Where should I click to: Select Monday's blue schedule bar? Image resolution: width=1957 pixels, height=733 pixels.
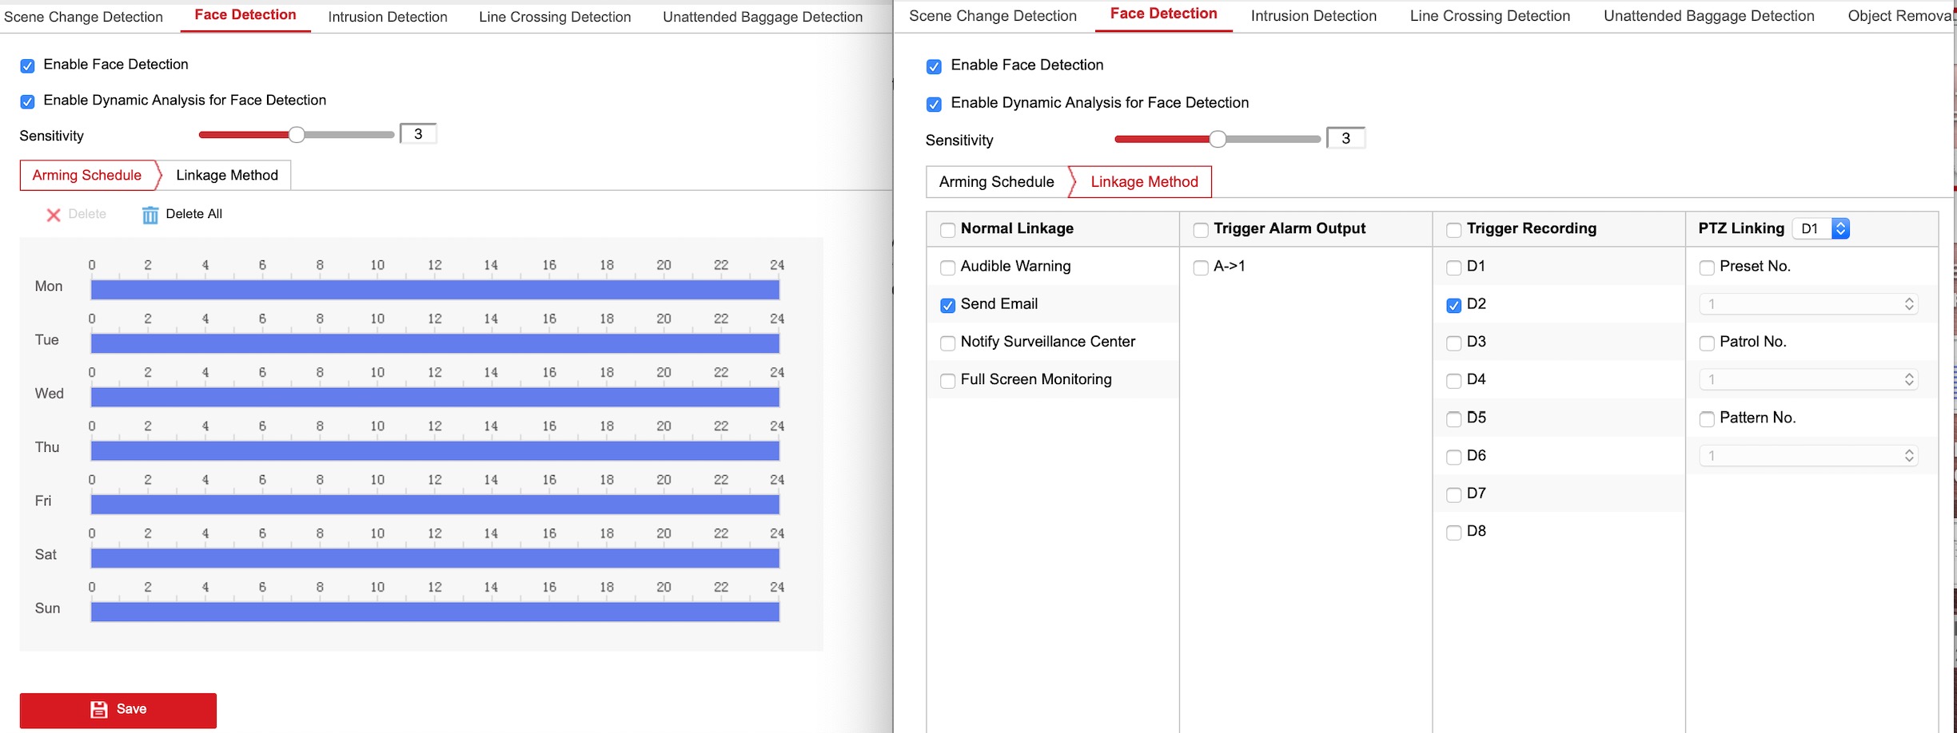tap(435, 290)
